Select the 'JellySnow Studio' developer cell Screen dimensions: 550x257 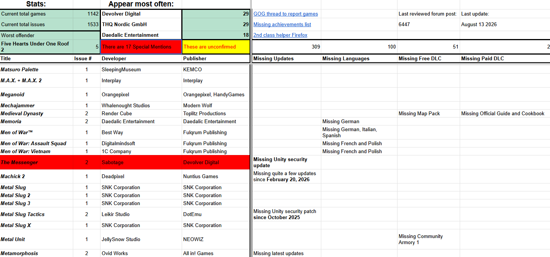pos(141,240)
